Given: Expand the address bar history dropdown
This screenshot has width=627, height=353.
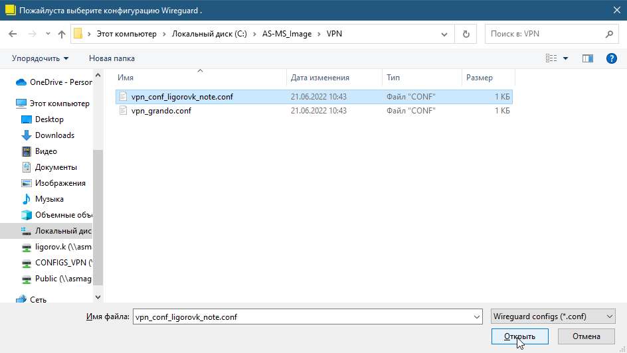Looking at the screenshot, I should pos(444,35).
